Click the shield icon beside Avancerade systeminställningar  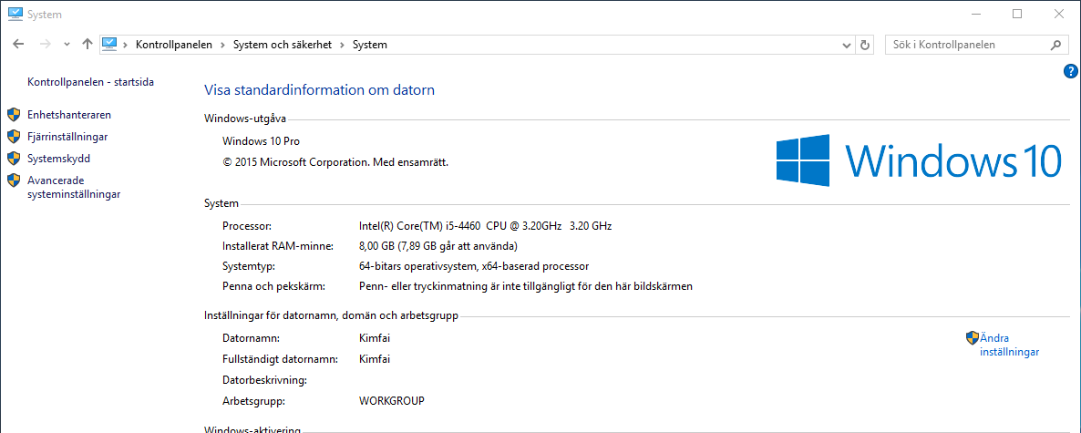point(13,180)
